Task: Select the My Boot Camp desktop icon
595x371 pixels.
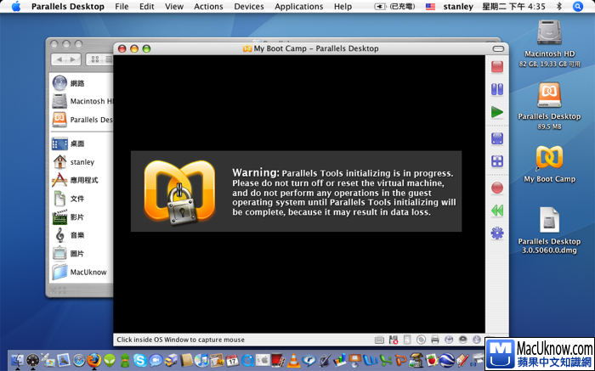Action: [549, 163]
